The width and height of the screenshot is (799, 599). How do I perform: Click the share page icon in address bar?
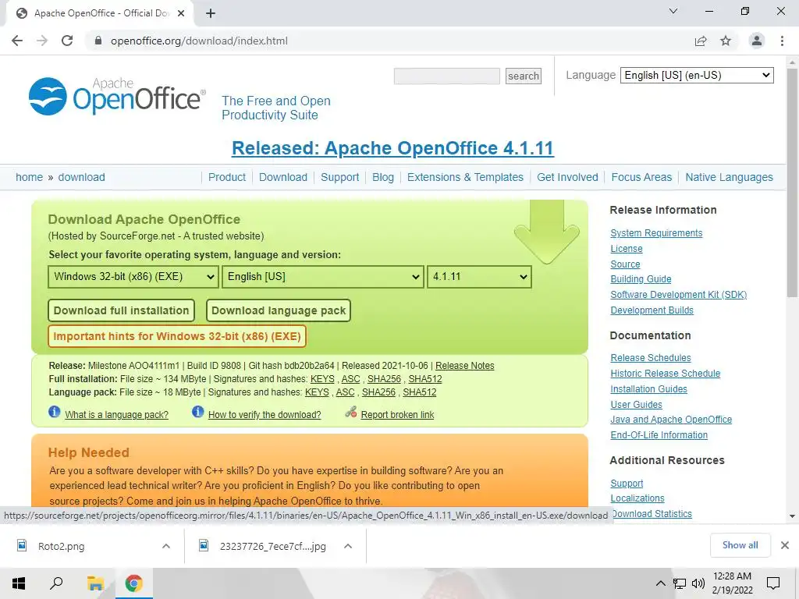[x=701, y=41]
